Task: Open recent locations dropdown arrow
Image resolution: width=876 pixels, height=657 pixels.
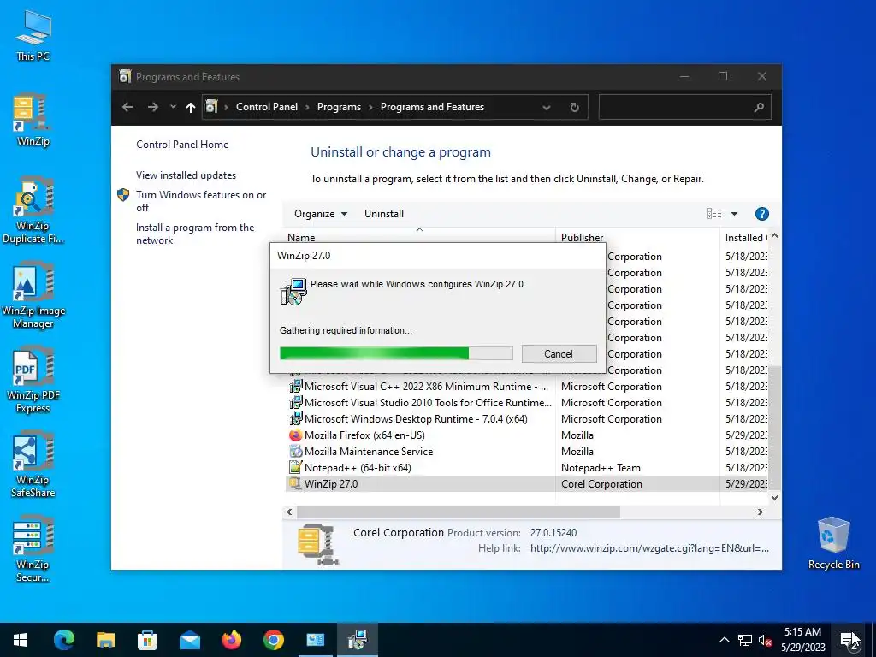Action: click(x=173, y=107)
